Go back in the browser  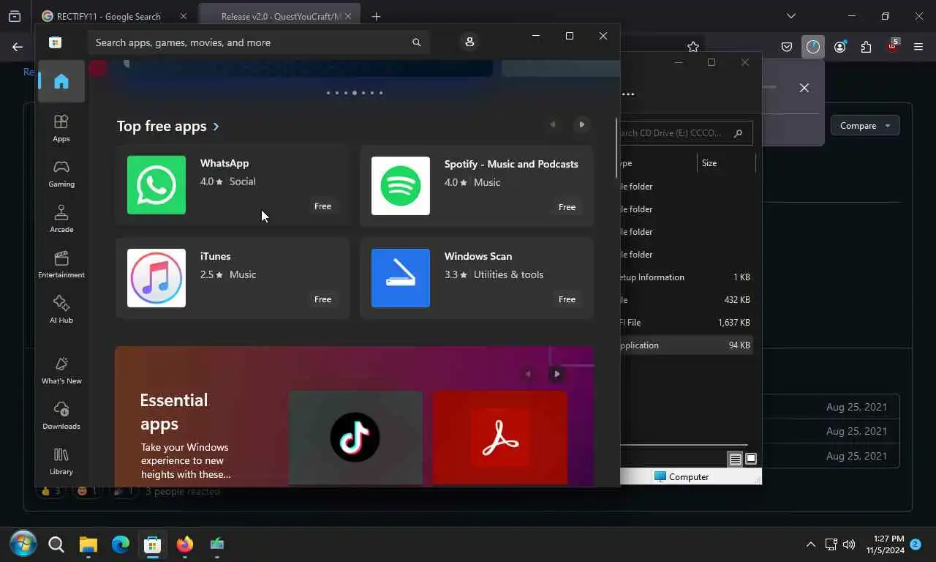pyautogui.click(x=18, y=47)
